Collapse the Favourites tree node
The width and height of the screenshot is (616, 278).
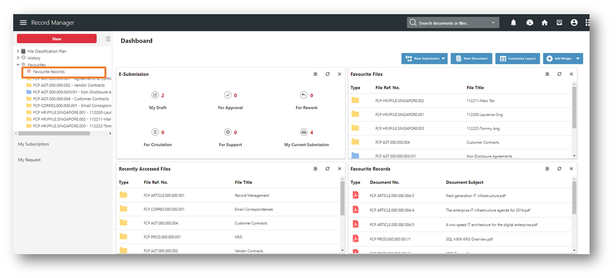coord(18,65)
